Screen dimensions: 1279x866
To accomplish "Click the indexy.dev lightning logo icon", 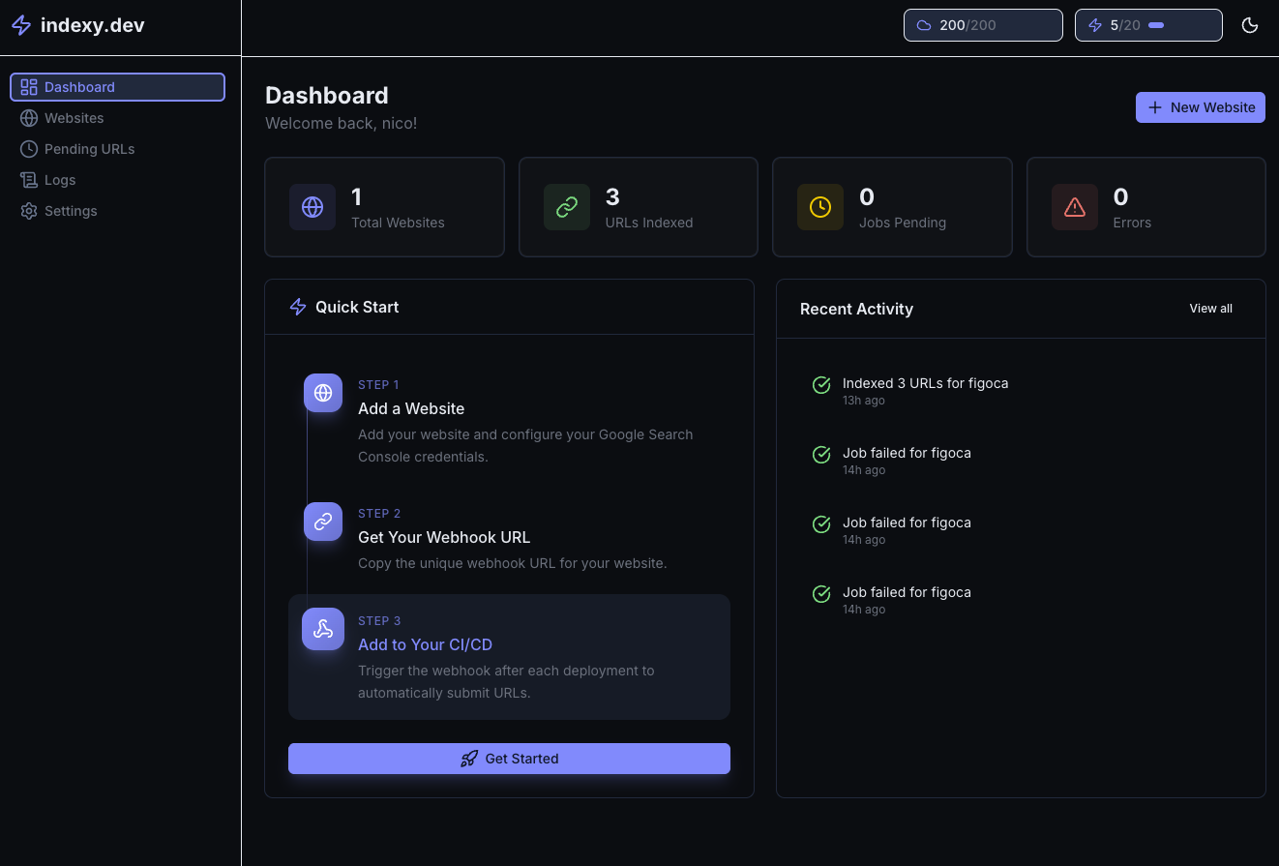I will pos(20,25).
